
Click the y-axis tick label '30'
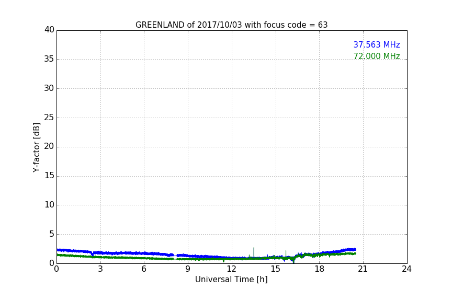coord(49,88)
